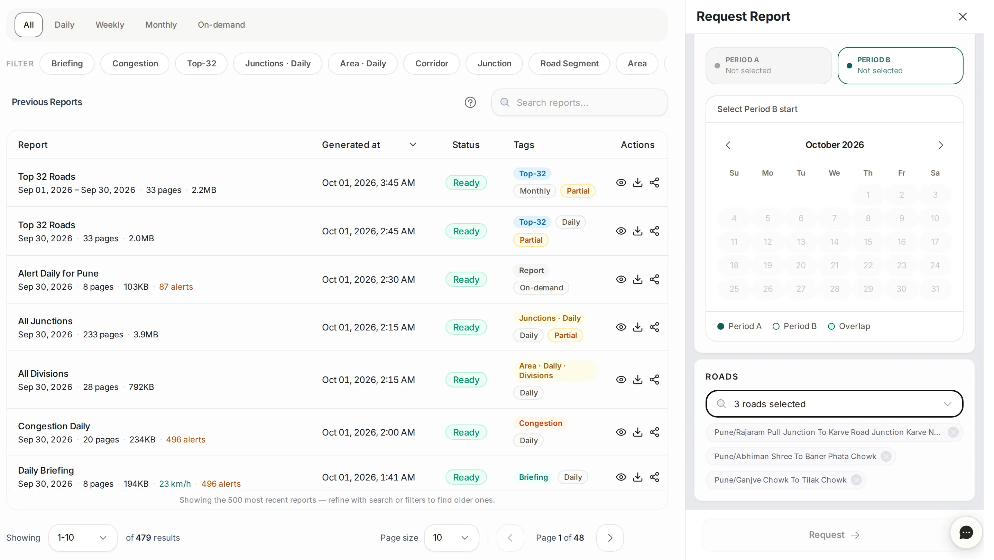Sort by Generated at column

click(x=369, y=145)
